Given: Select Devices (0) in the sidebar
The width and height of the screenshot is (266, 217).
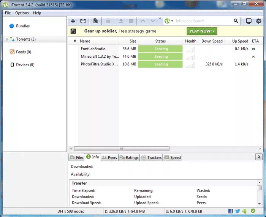Looking at the screenshot, I should 25,65.
